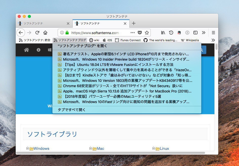Open Windows 10のFastリング向け feed entry
Image resolution: width=239 pixels, height=166 pixels.
pyautogui.click(x=127, y=102)
